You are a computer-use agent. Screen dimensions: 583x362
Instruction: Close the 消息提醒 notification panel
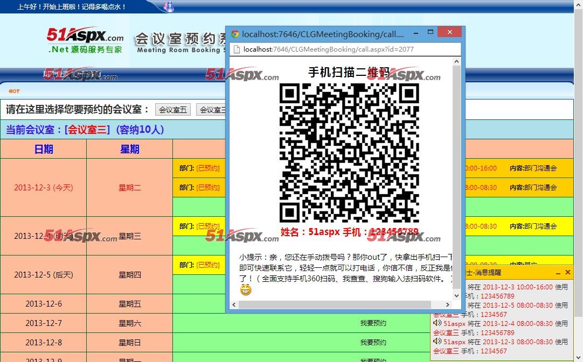coord(568,273)
